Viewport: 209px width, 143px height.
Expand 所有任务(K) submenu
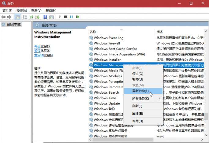coord(144,99)
